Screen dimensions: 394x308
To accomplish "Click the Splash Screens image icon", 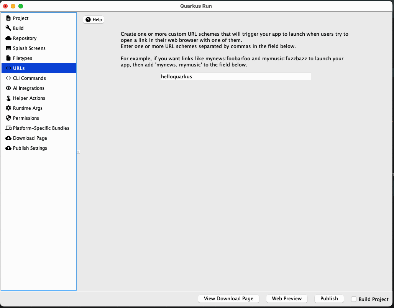I will (8, 48).
